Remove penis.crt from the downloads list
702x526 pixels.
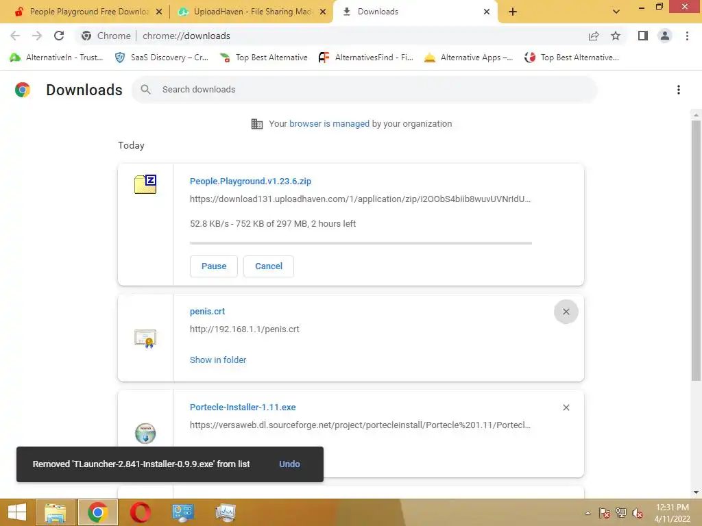click(566, 312)
